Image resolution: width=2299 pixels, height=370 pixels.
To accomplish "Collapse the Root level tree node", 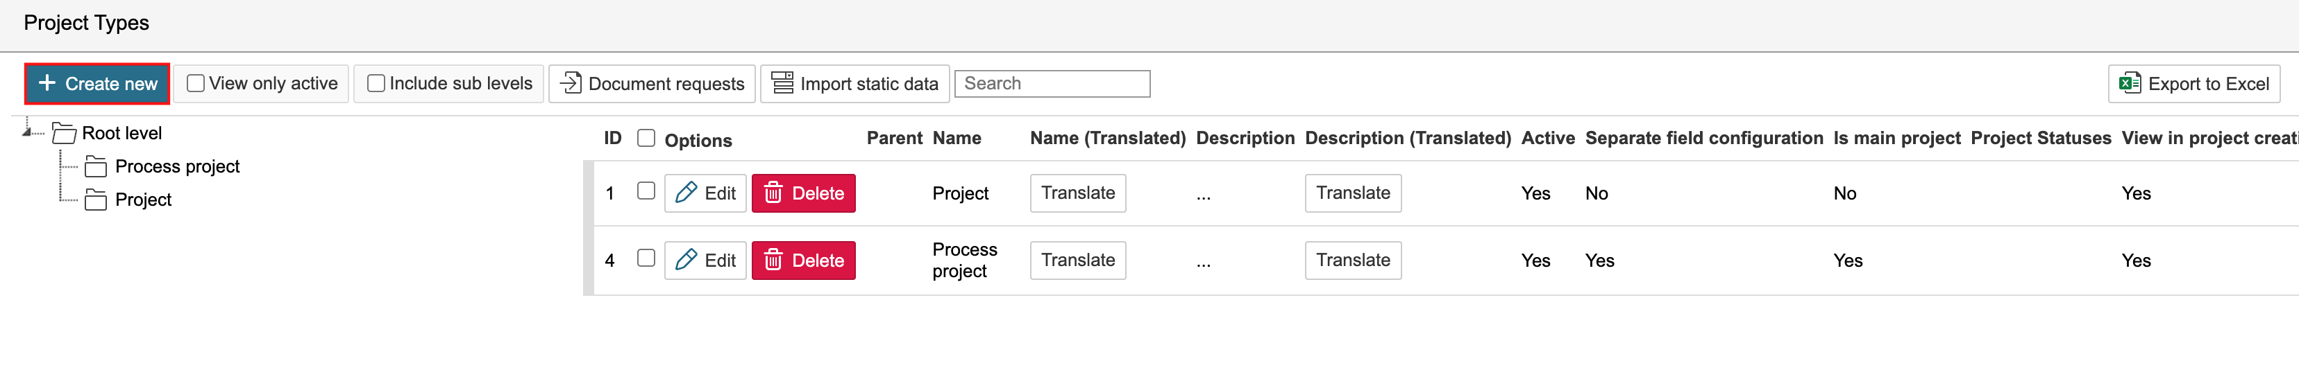I will point(28,132).
